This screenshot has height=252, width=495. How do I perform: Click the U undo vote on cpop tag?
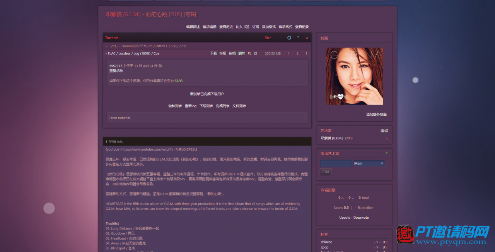click(x=384, y=248)
